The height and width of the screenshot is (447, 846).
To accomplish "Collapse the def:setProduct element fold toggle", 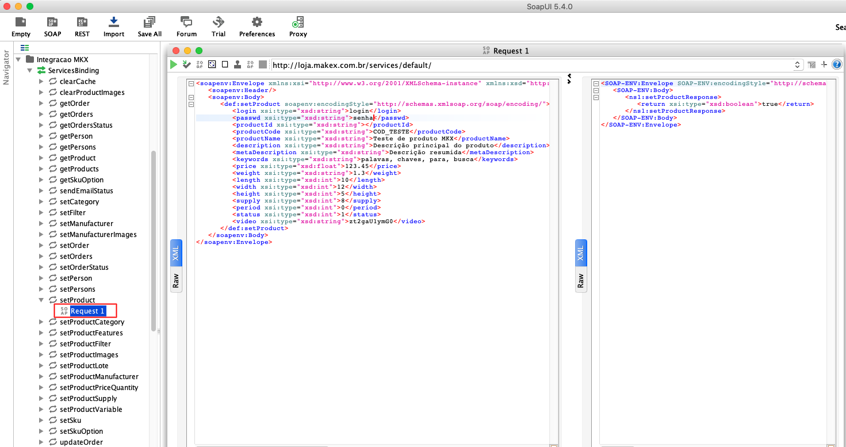I will (x=192, y=104).
